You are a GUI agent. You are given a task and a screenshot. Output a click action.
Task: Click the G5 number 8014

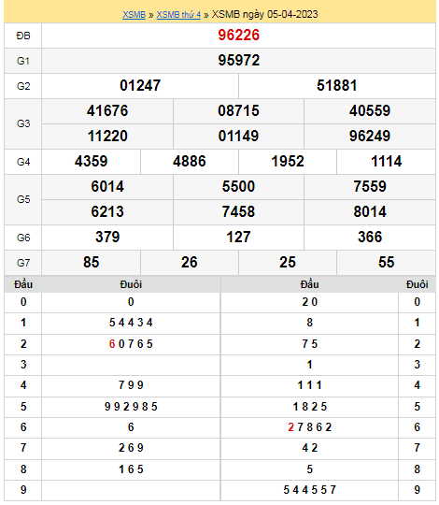pos(370,212)
